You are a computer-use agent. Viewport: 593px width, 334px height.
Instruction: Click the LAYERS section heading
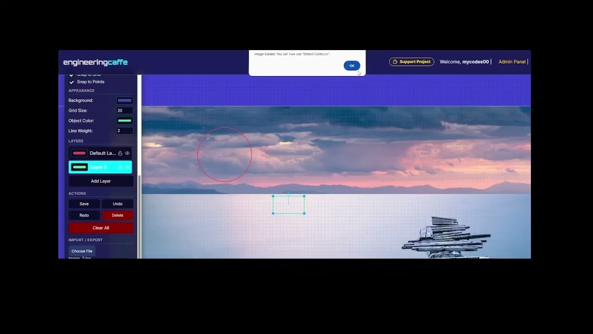click(76, 141)
